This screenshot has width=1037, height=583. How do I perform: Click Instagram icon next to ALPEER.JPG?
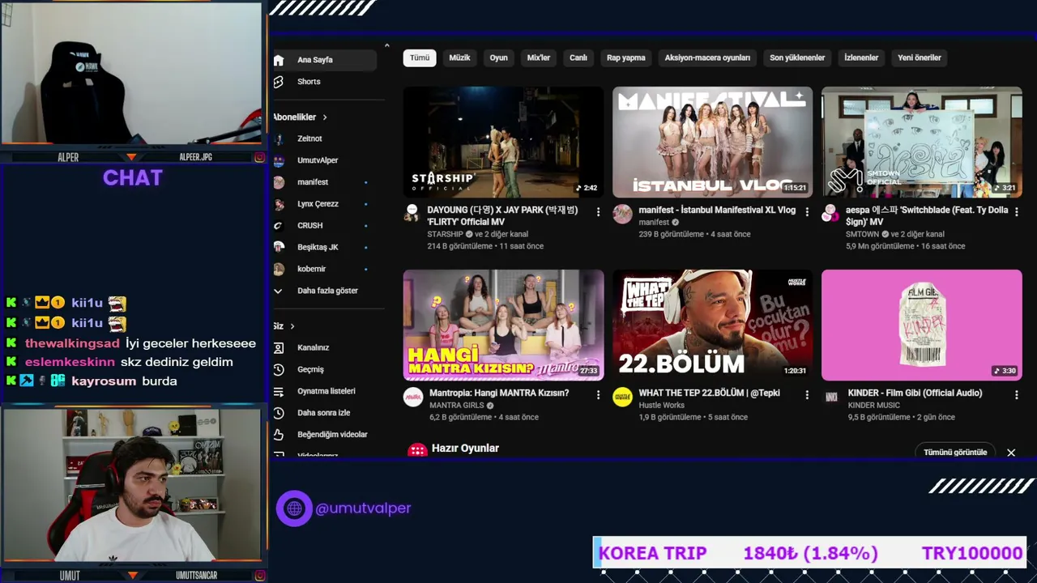259,157
